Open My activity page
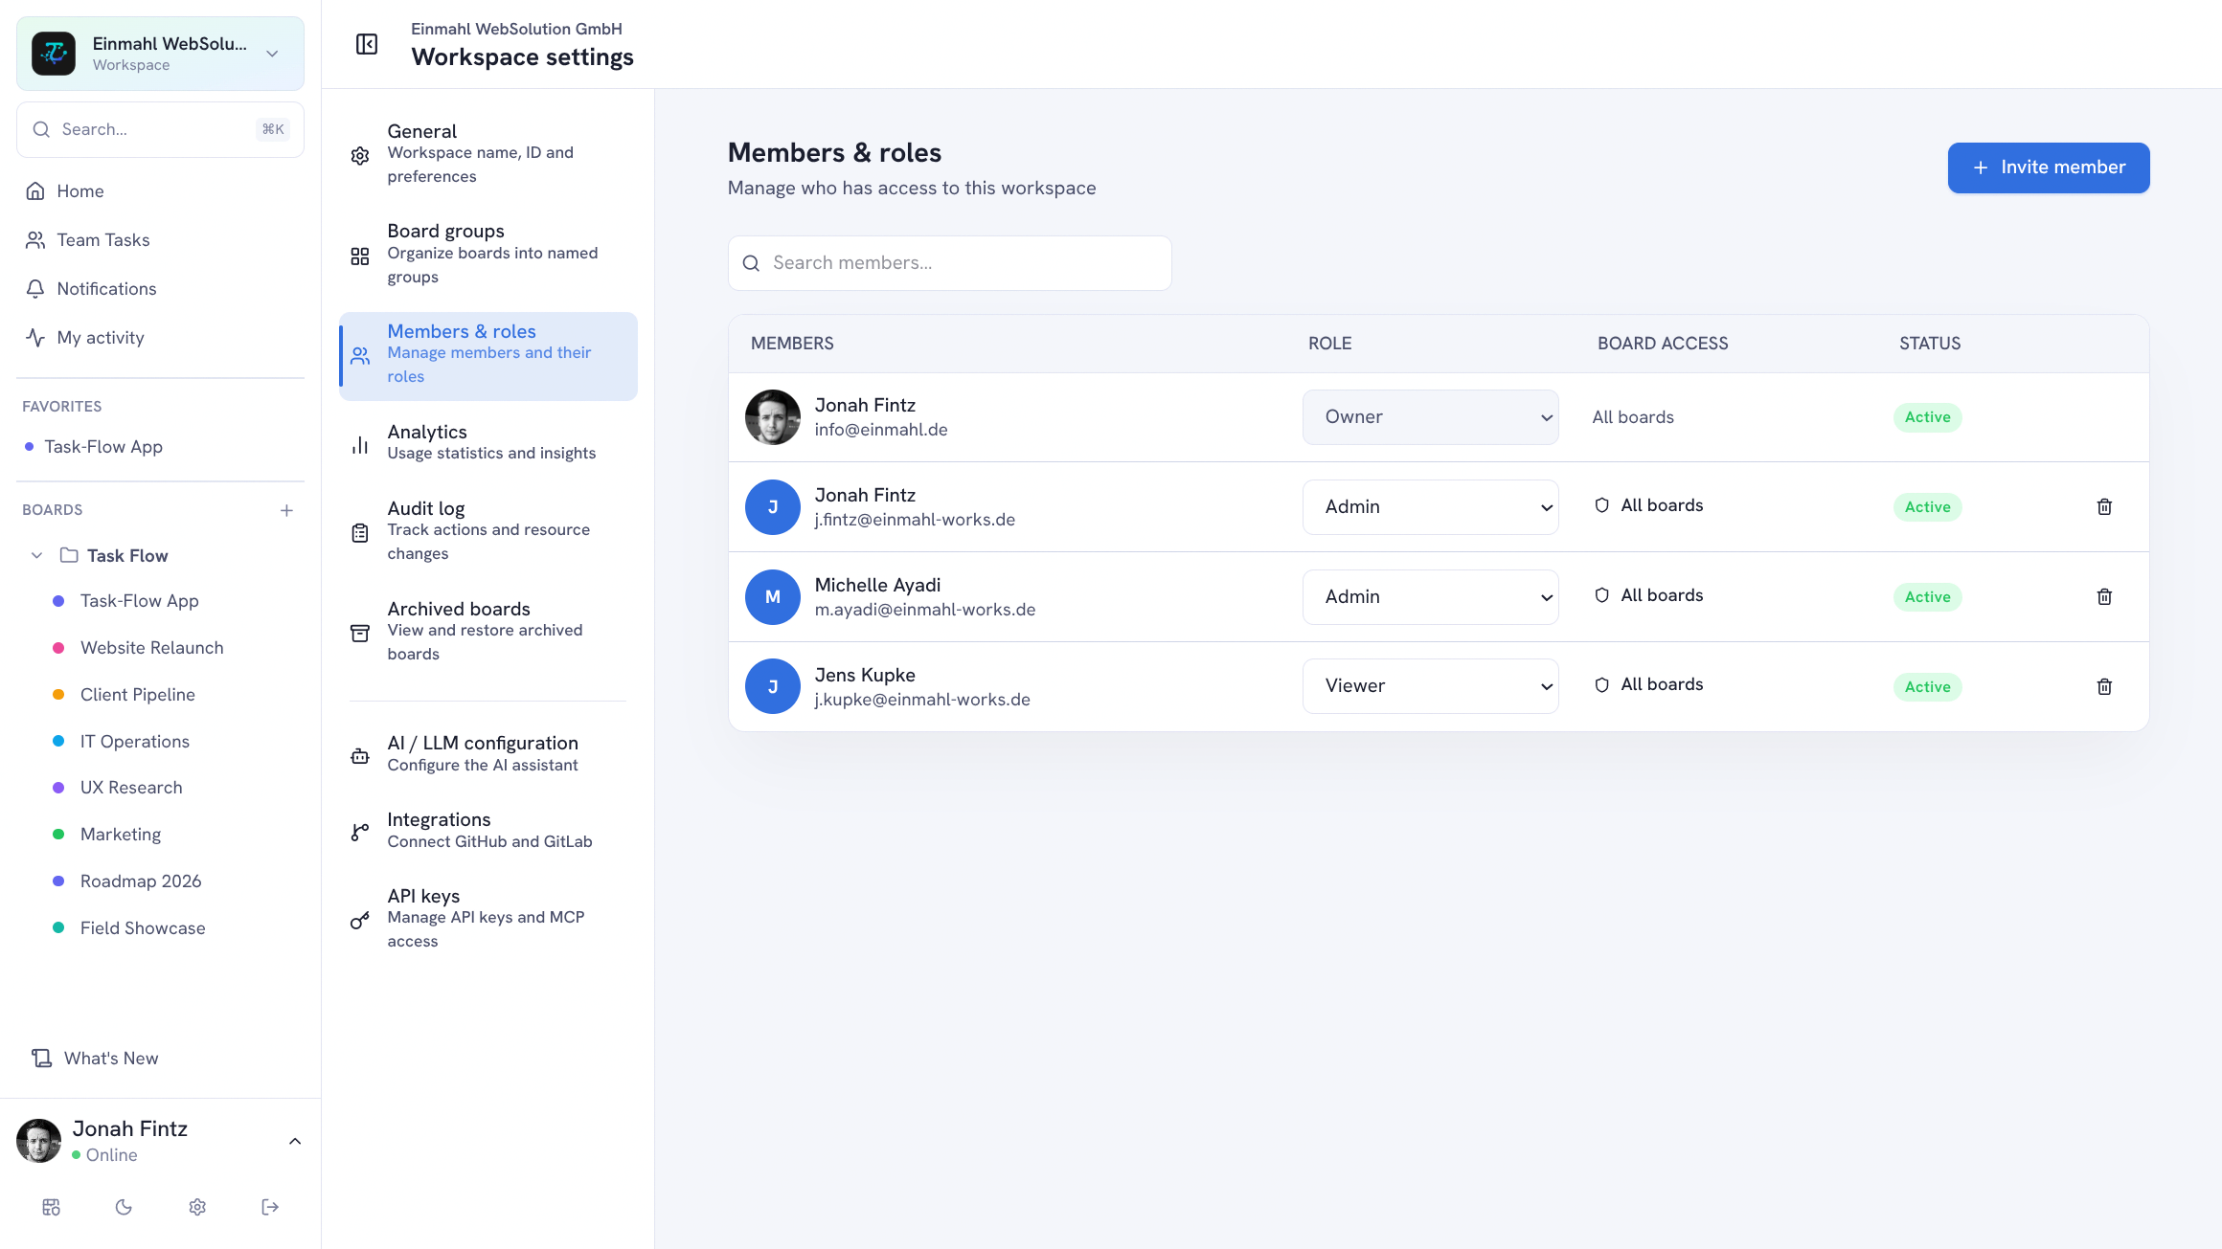Image resolution: width=2222 pixels, height=1249 pixels. (x=161, y=338)
